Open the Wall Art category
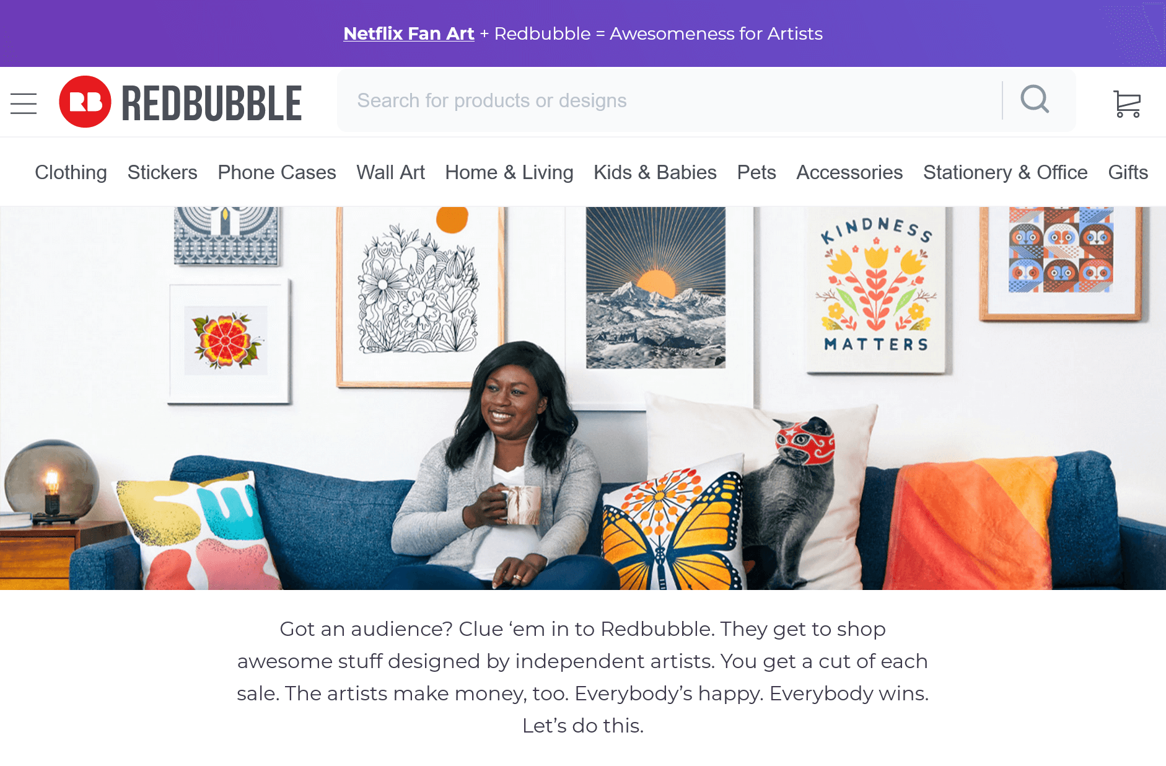The height and width of the screenshot is (766, 1166). (390, 172)
